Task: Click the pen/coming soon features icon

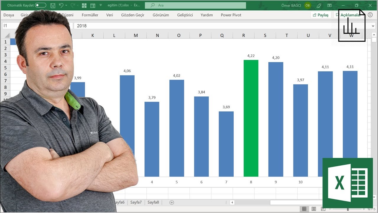Action: pyautogui.click(x=319, y=5)
